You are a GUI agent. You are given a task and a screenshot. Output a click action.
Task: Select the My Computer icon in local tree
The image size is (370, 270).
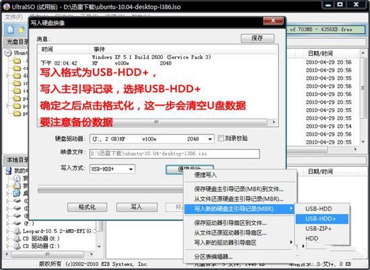tap(9, 171)
